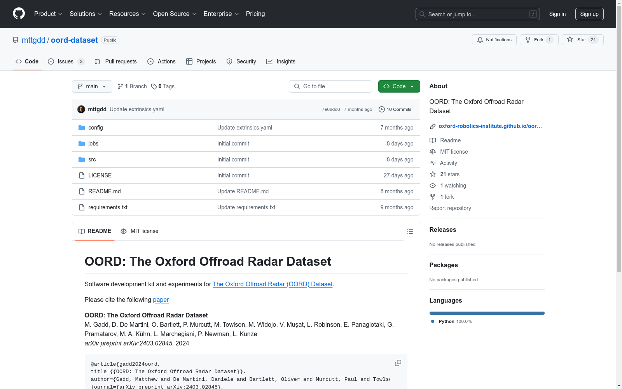Click the src folder icon
This screenshot has width=622, height=389.
point(82,159)
